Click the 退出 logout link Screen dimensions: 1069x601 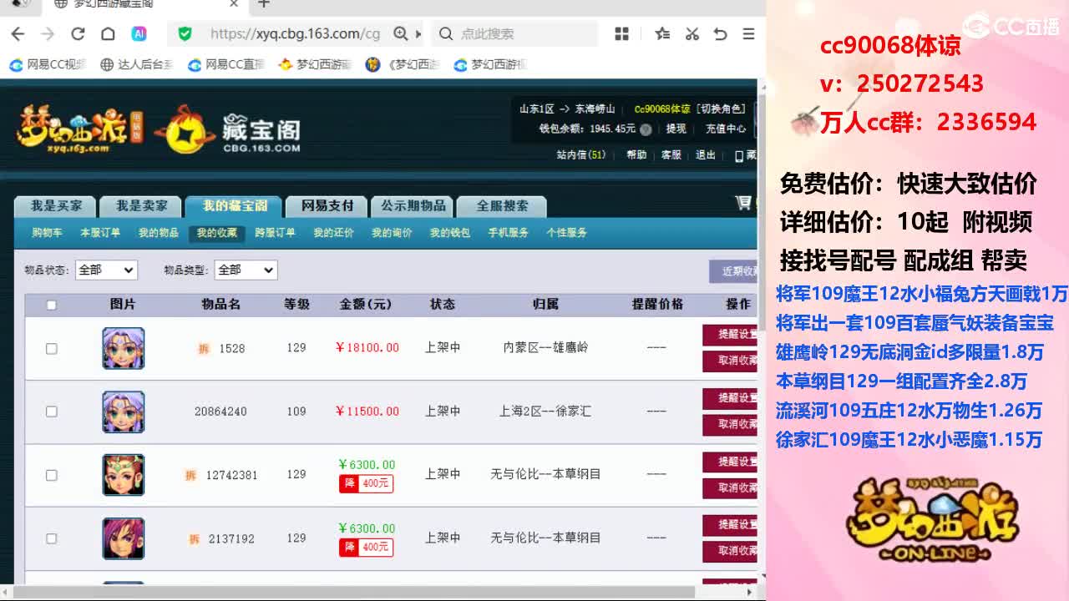(706, 155)
